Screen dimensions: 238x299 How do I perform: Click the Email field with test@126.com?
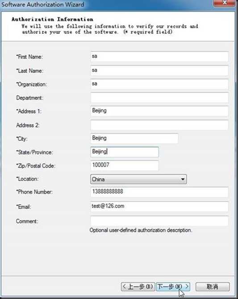tap(159, 206)
